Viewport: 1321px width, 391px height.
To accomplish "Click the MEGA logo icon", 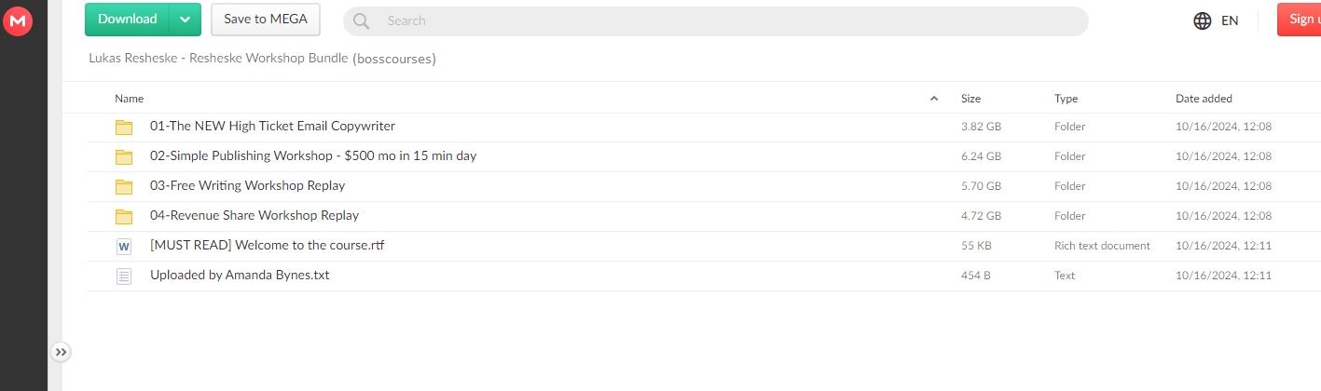I will tap(18, 20).
